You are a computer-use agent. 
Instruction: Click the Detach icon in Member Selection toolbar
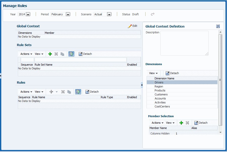tap(196, 123)
